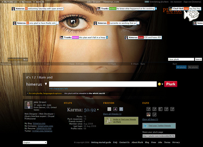Expand Private plurks, languages & options

coord(45,94)
